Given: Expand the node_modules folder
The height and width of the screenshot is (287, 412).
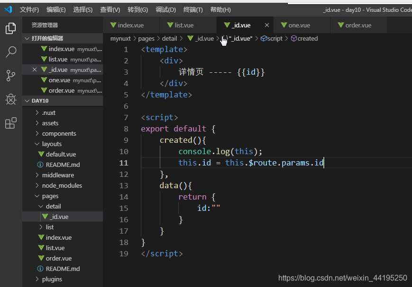Looking at the screenshot, I should point(63,185).
